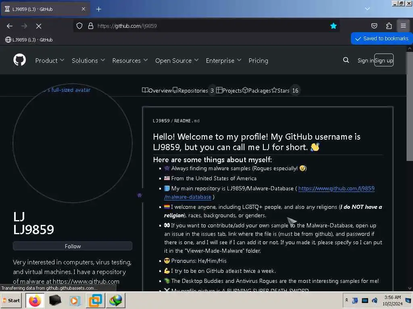Image resolution: width=413 pixels, height=309 pixels.
Task: Open the github.com/lj9859/malware-database link
Action: [336, 188]
